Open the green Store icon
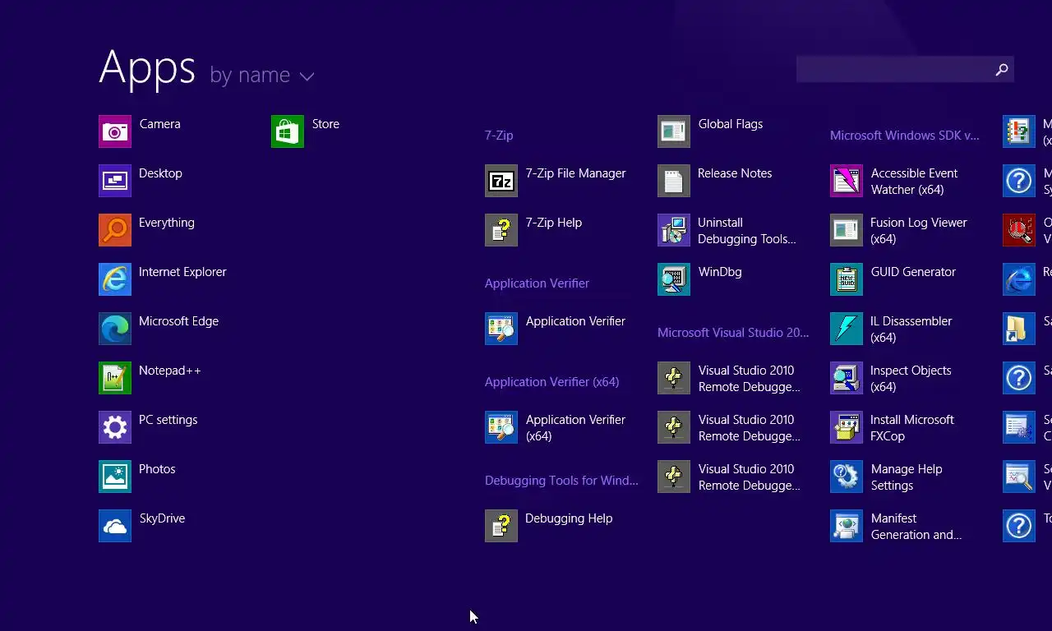 (288, 131)
